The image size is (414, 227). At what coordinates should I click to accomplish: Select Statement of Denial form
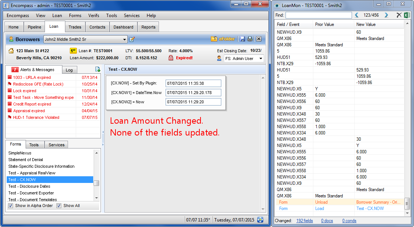(x=26, y=160)
